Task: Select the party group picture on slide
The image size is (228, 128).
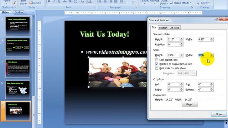Action: 118,72
